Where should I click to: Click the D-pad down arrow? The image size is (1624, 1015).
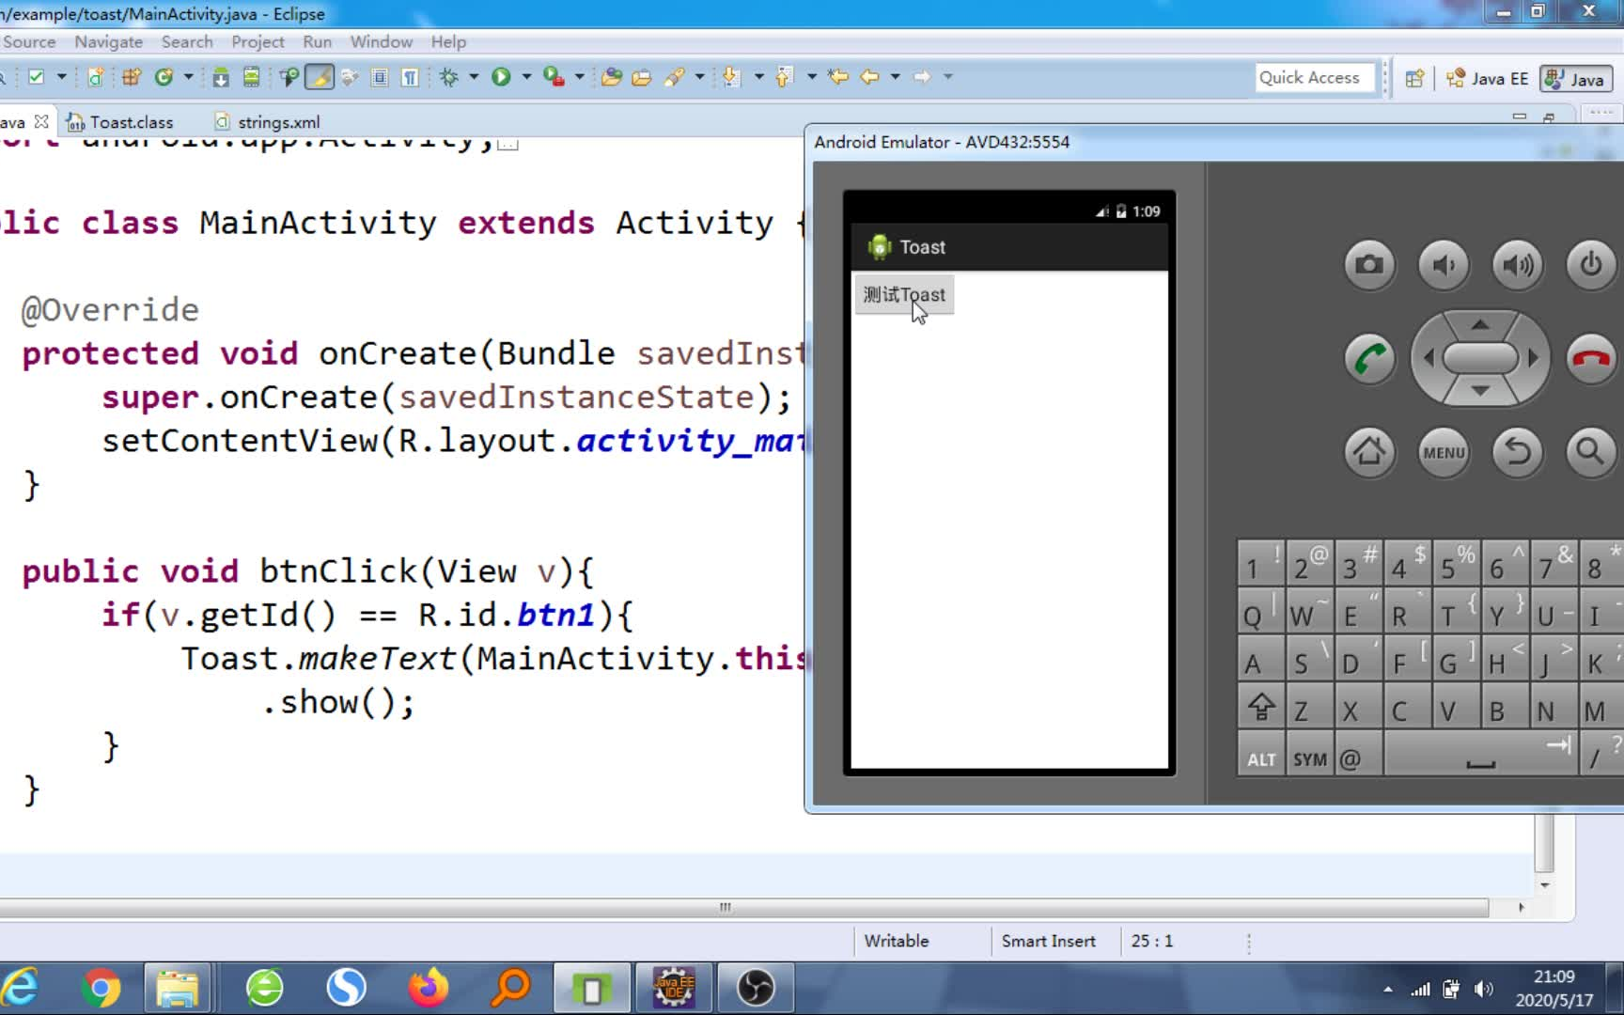[1480, 391]
